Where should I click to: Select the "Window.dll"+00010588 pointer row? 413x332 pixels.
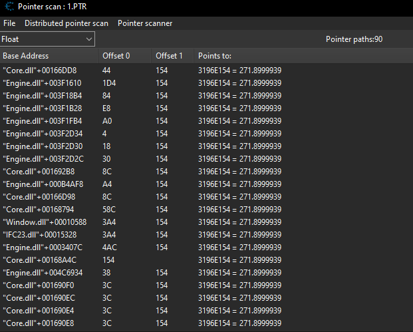(x=44, y=222)
